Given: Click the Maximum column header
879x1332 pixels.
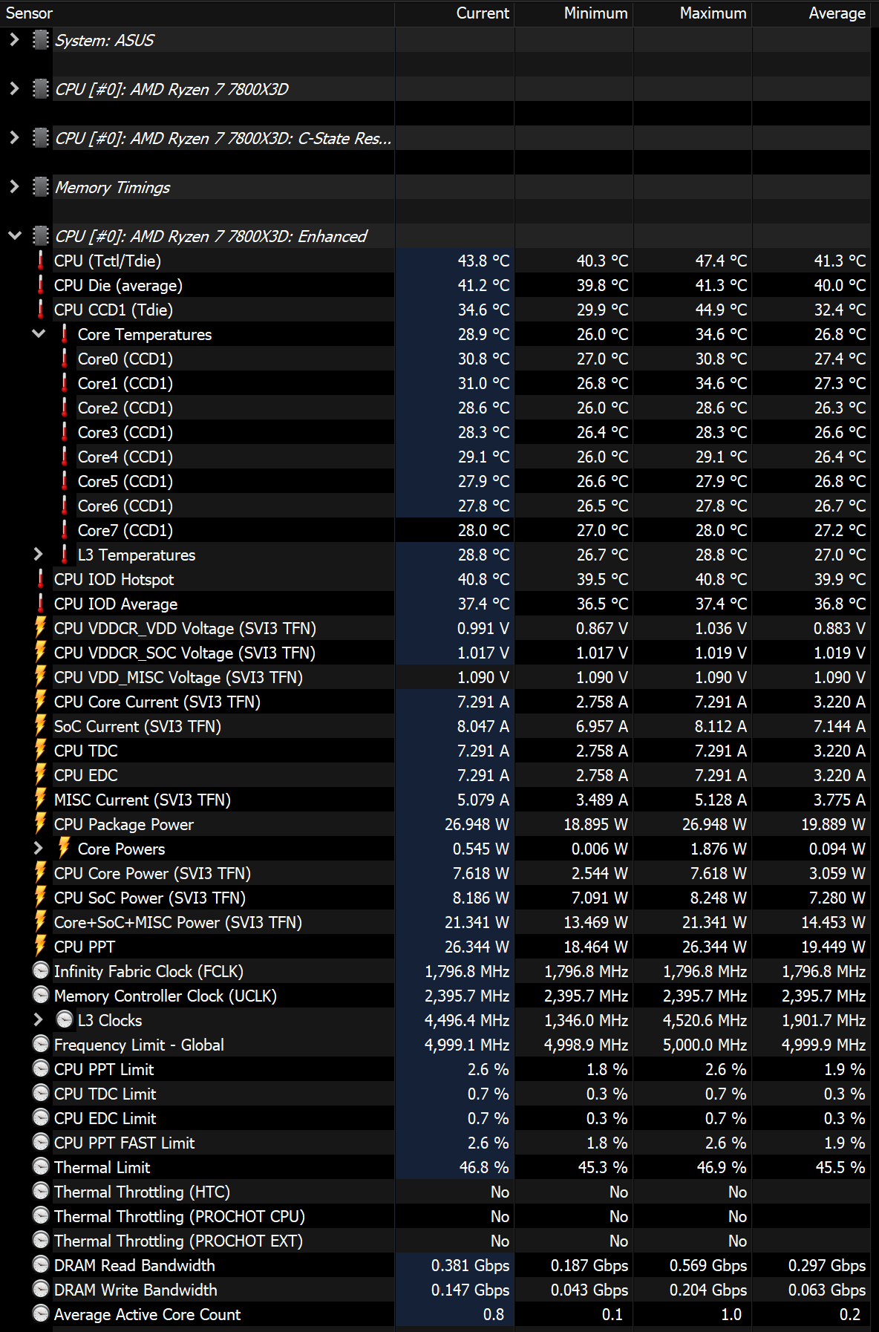Looking at the screenshot, I should [x=693, y=13].
